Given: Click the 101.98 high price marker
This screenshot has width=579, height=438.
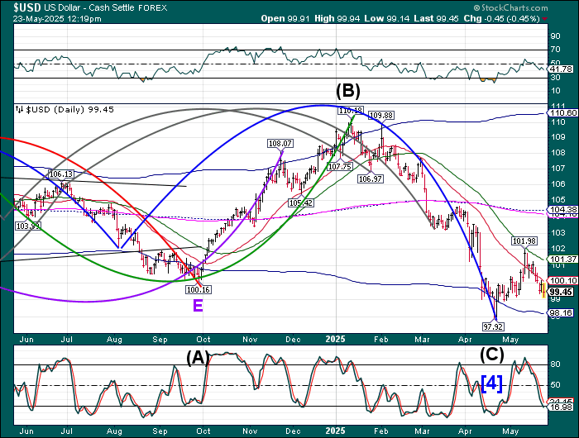Looking at the screenshot, I should (x=525, y=241).
